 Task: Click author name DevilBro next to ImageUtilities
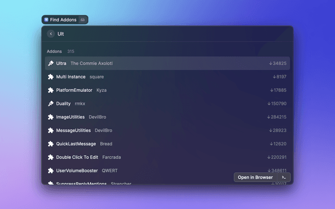[x=98, y=117]
